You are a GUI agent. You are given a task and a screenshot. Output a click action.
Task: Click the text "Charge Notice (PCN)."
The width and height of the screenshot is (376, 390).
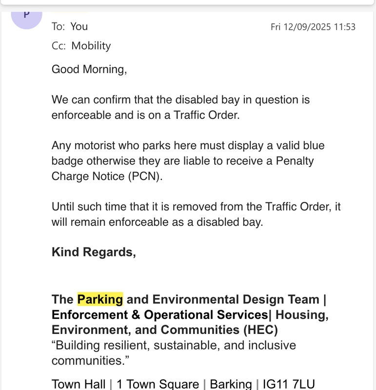(107, 176)
